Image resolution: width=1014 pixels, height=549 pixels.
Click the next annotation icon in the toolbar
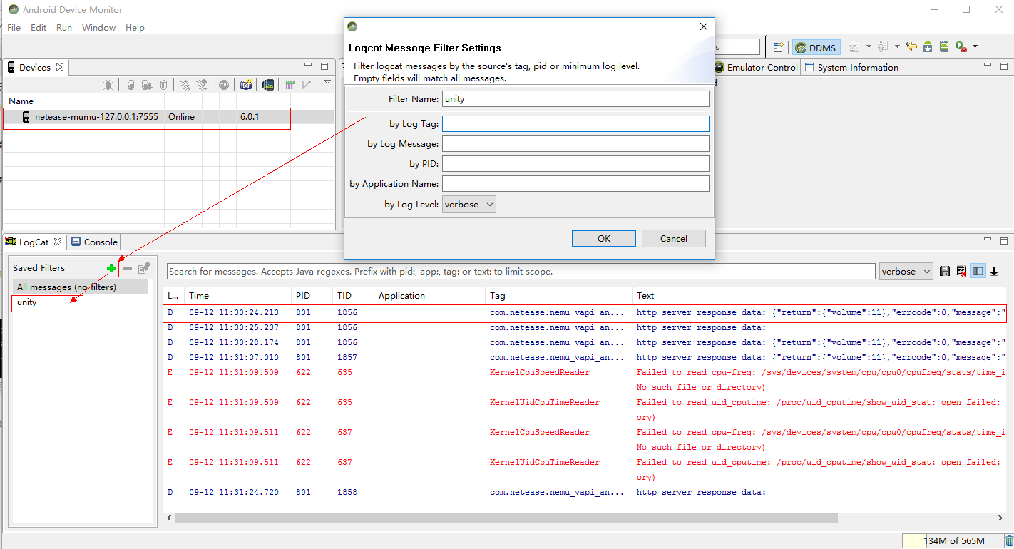(x=854, y=47)
